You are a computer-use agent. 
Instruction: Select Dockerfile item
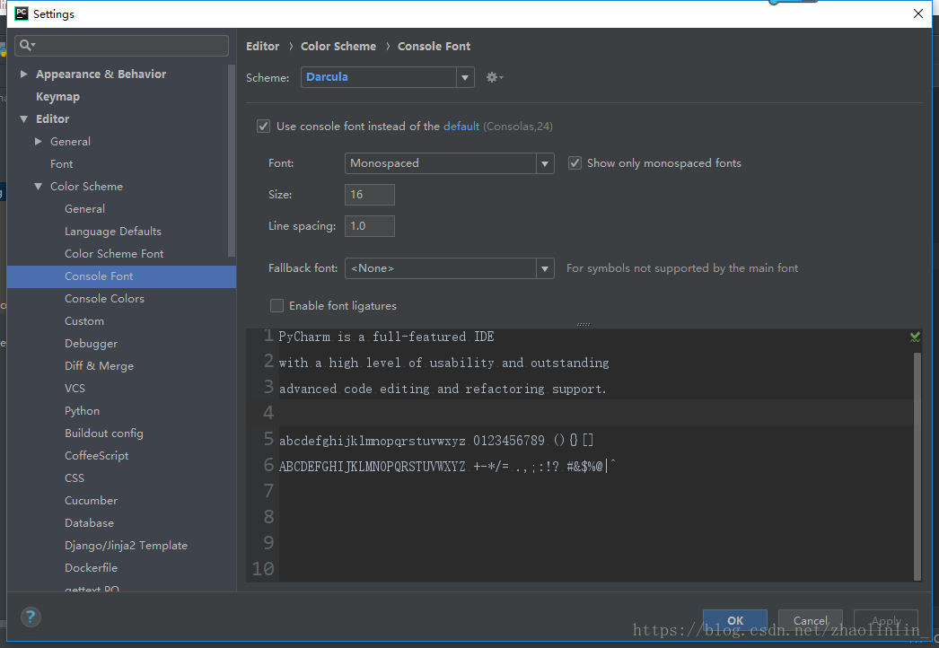tap(91, 568)
